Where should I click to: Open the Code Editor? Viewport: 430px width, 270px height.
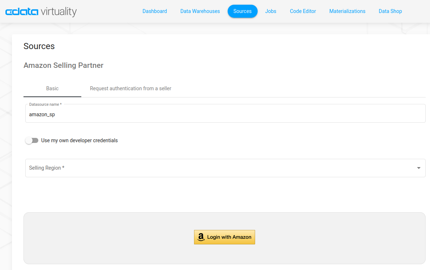click(x=303, y=11)
